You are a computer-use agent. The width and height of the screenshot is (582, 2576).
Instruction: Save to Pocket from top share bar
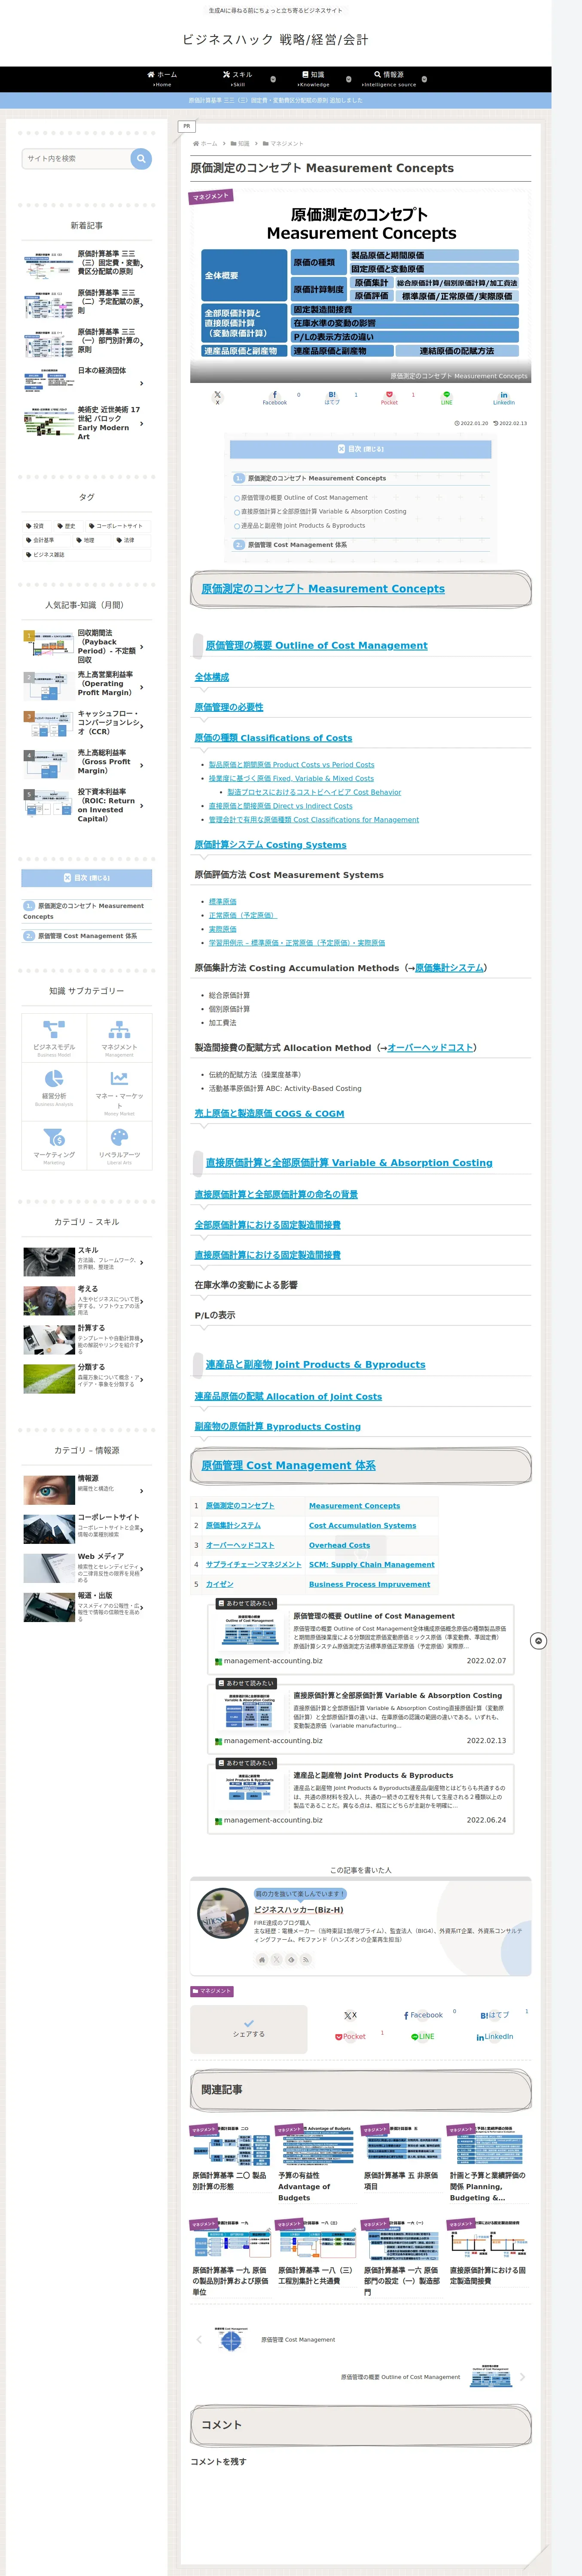[389, 397]
